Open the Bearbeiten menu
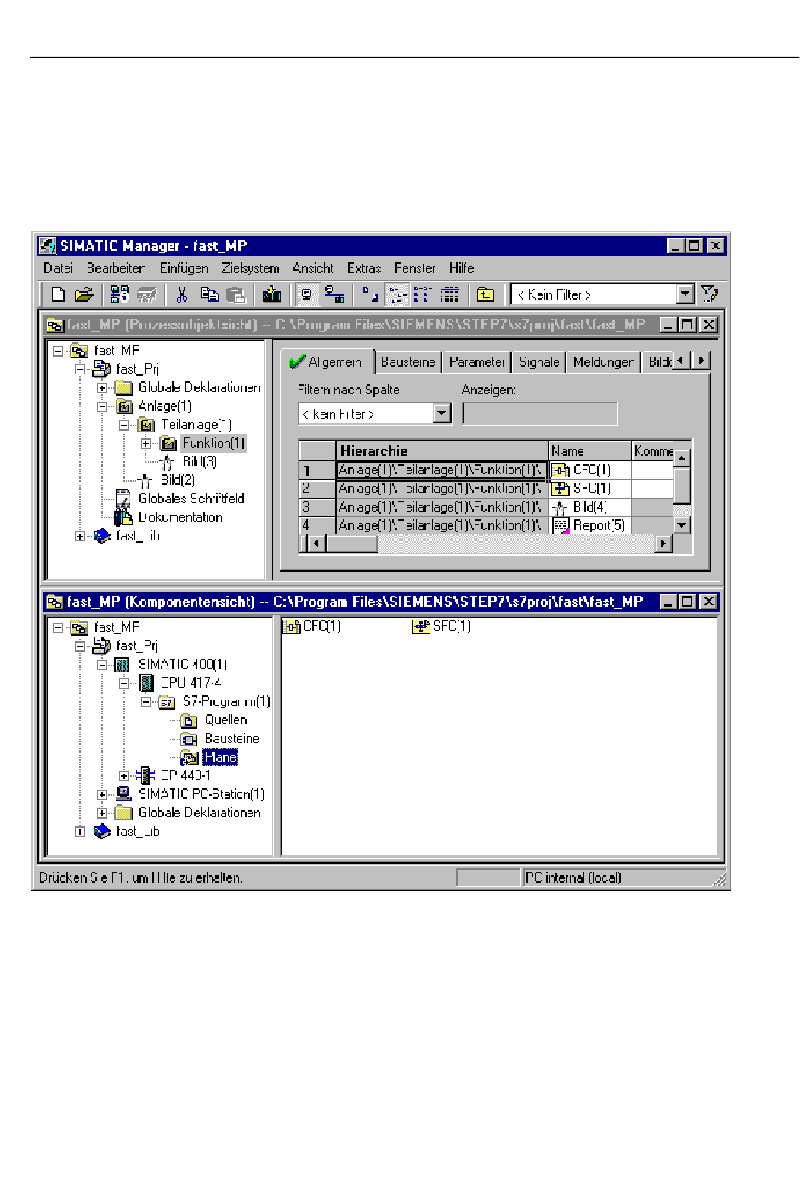808x1189 pixels. pos(116,268)
